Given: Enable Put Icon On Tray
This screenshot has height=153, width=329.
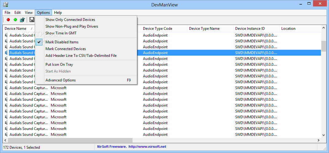Looking at the screenshot, I should (86, 65).
